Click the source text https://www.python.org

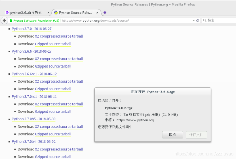pos(135,120)
